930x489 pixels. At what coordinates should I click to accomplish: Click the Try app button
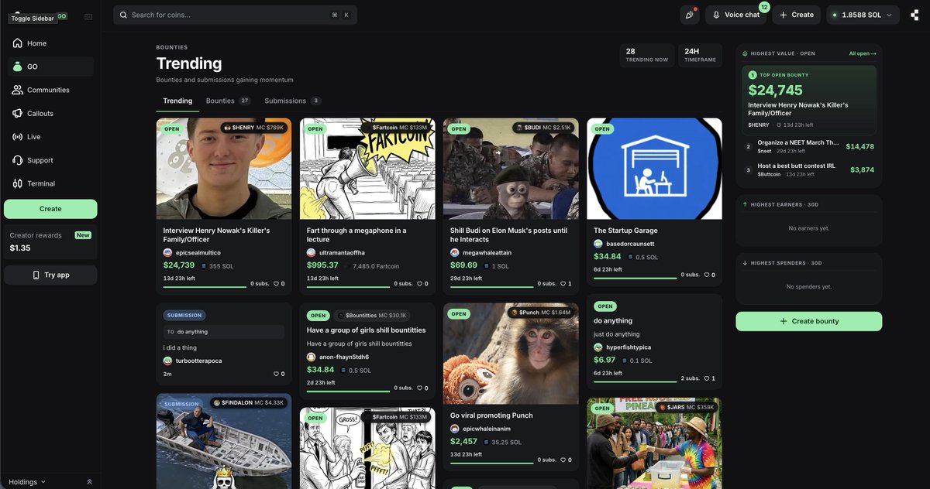pos(50,275)
